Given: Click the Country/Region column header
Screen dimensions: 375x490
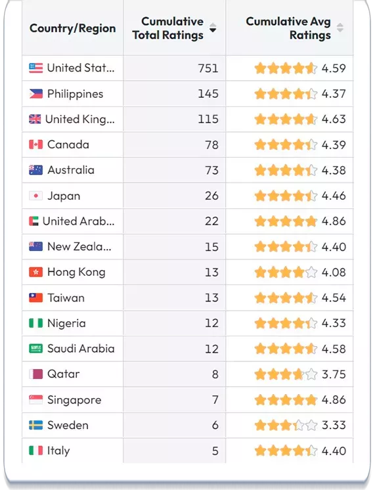Looking at the screenshot, I should (72, 28).
